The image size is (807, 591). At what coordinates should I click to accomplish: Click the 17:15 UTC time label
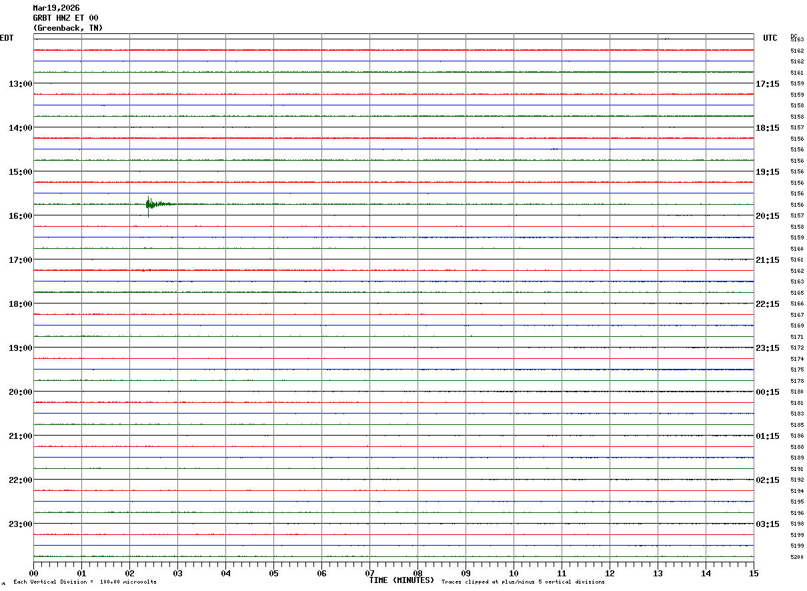(x=768, y=84)
